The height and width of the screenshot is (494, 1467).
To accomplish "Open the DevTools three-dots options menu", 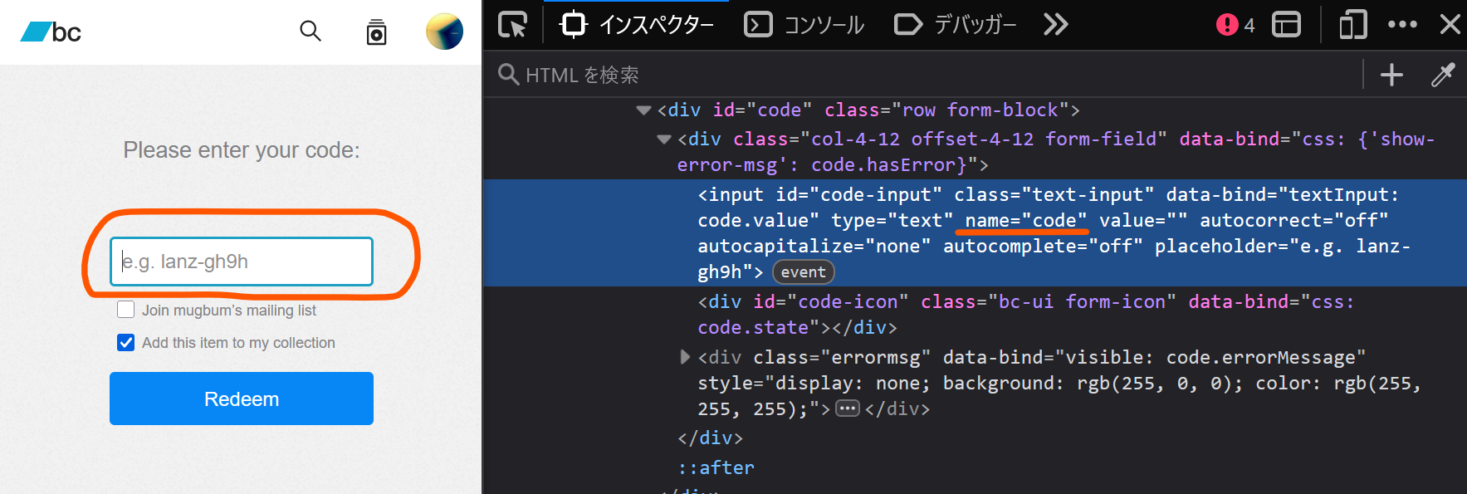I will pyautogui.click(x=1402, y=25).
